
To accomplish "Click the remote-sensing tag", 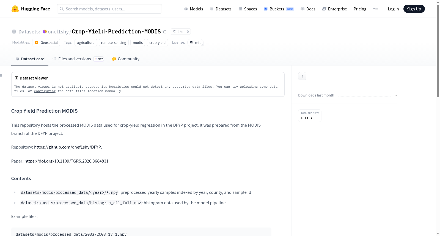I will click(x=114, y=42).
